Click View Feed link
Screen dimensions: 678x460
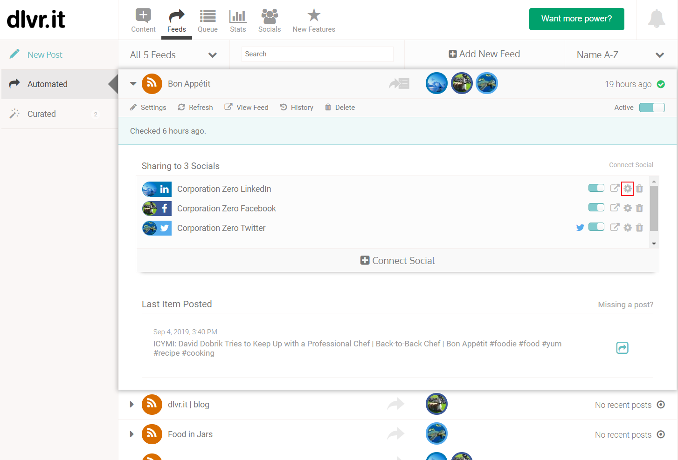[247, 108]
